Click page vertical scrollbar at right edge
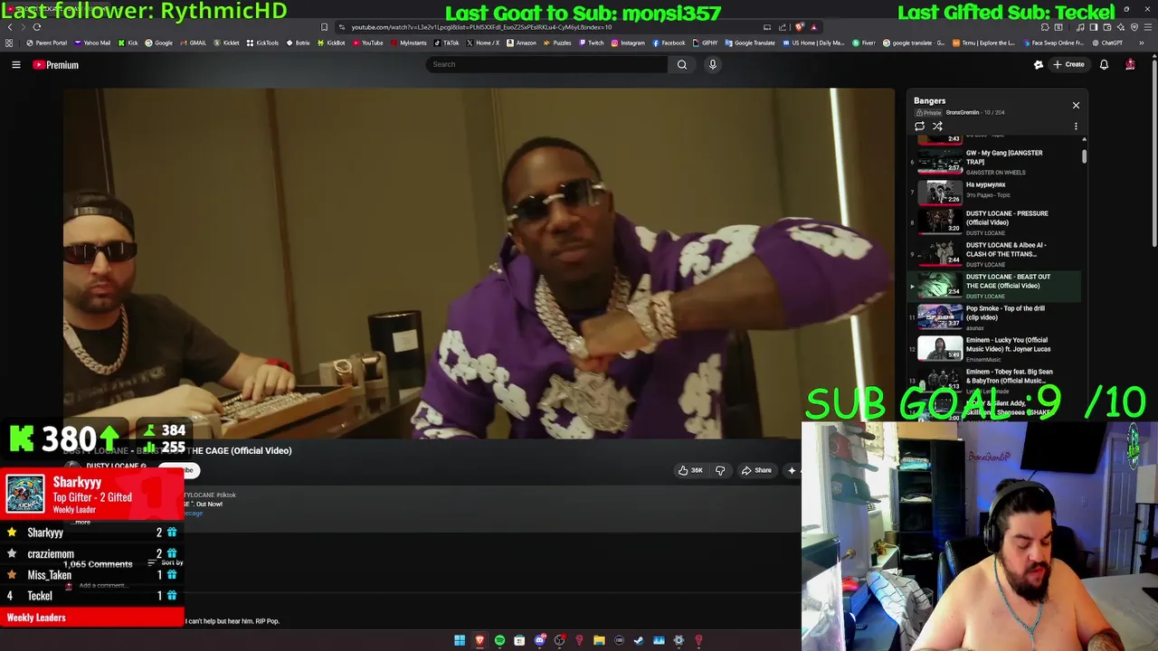This screenshot has width=1158, height=651. coord(1153,152)
